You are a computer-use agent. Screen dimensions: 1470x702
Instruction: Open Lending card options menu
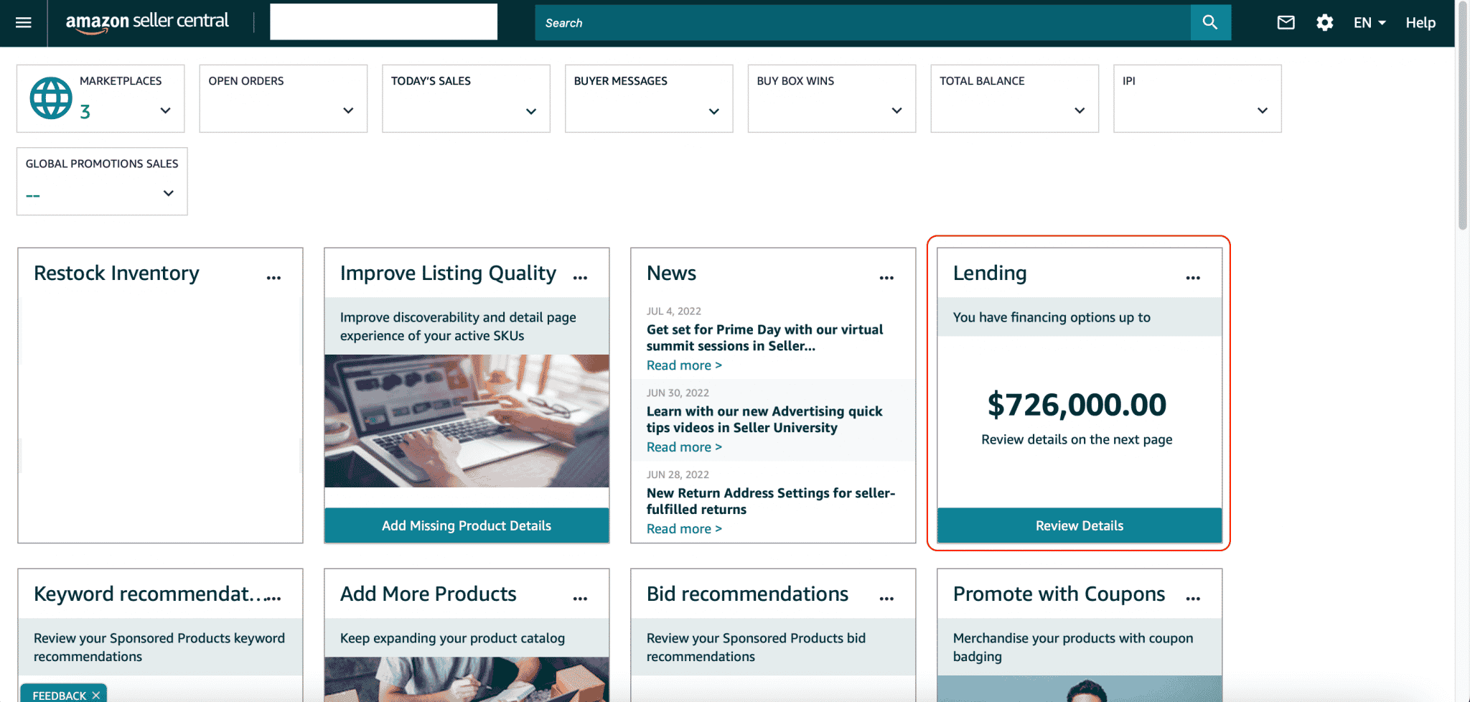[x=1193, y=277]
